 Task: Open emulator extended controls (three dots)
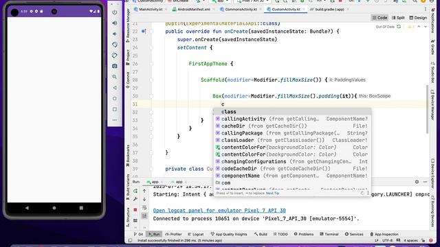(115, 120)
